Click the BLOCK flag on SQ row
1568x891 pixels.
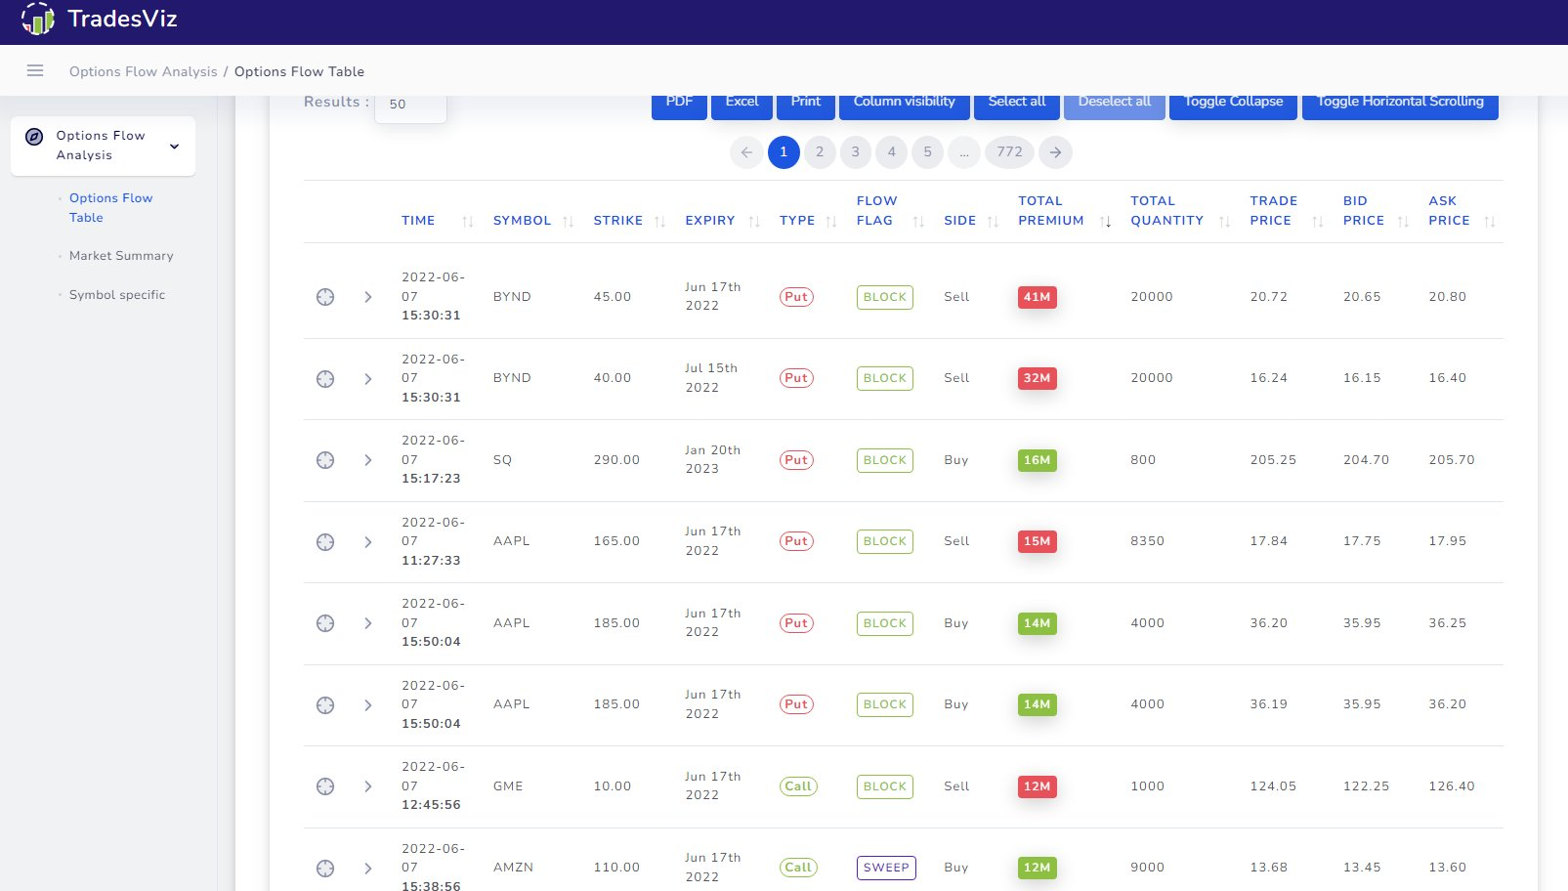click(x=885, y=460)
